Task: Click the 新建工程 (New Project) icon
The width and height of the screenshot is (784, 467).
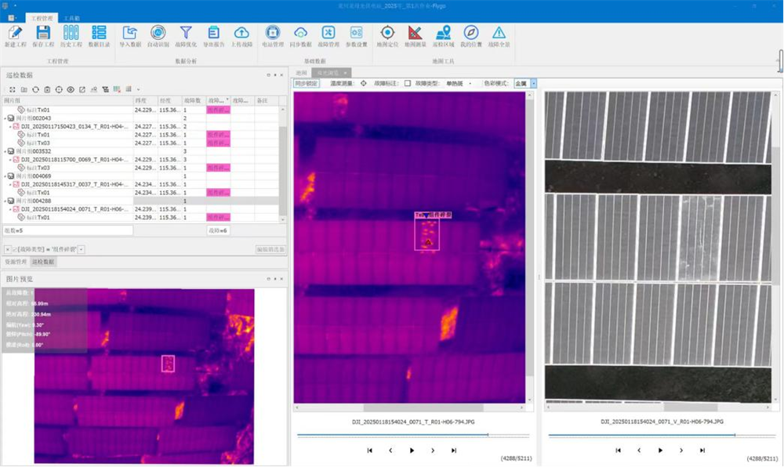Action: pos(14,33)
